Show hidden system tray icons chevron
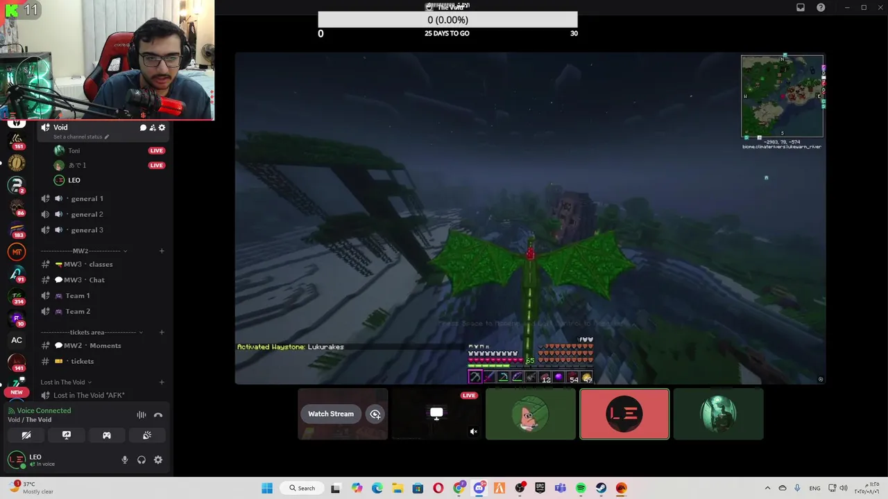The height and width of the screenshot is (499, 888). click(x=767, y=488)
